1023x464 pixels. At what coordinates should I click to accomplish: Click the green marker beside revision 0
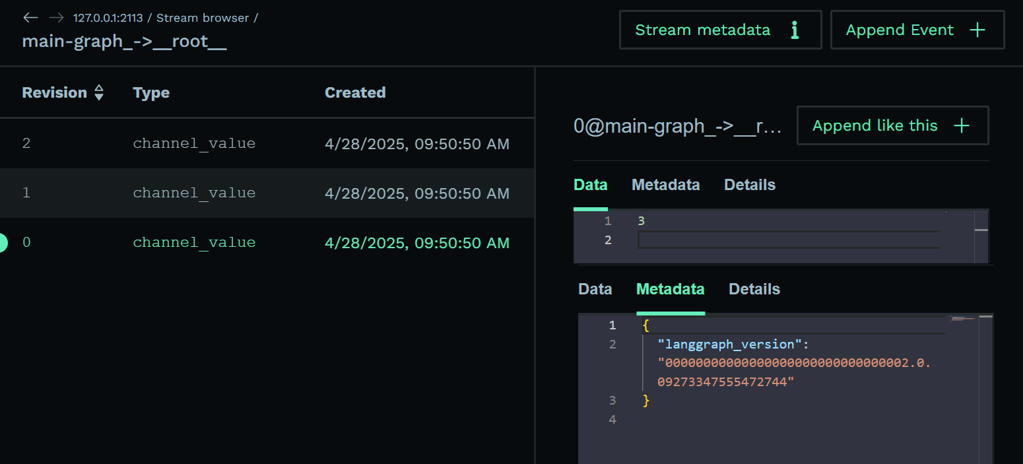click(x=2, y=242)
